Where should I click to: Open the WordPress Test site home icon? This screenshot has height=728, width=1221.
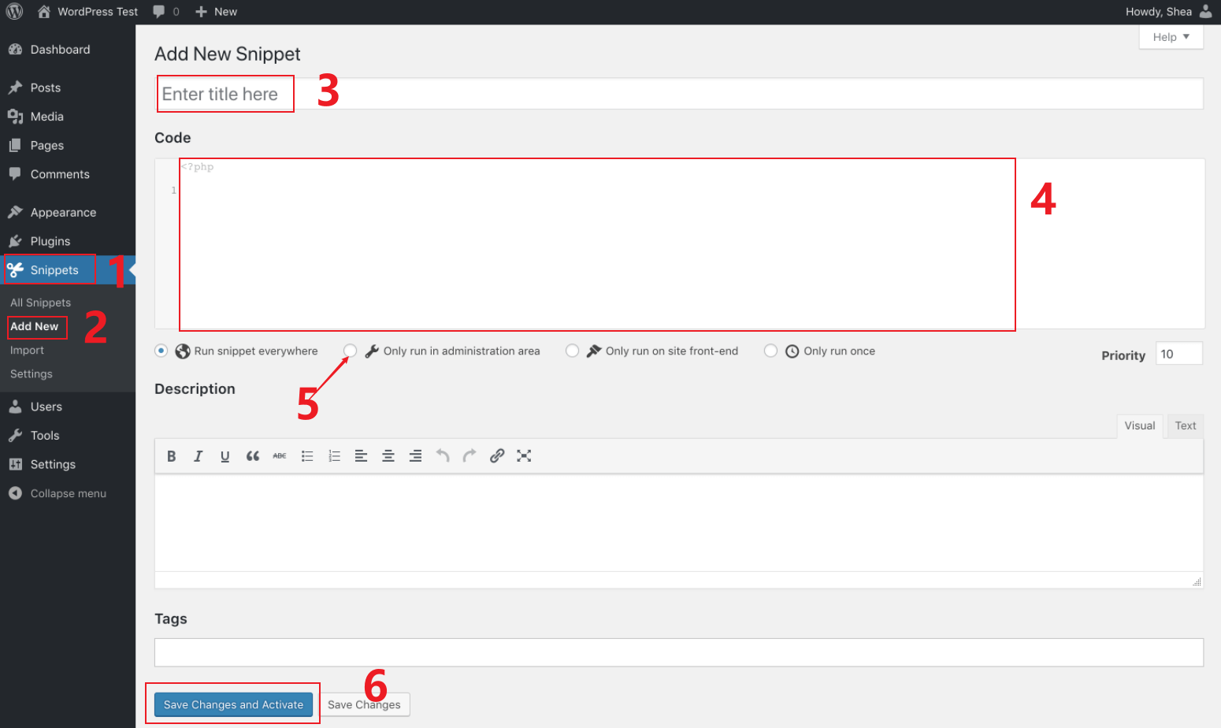click(x=44, y=12)
